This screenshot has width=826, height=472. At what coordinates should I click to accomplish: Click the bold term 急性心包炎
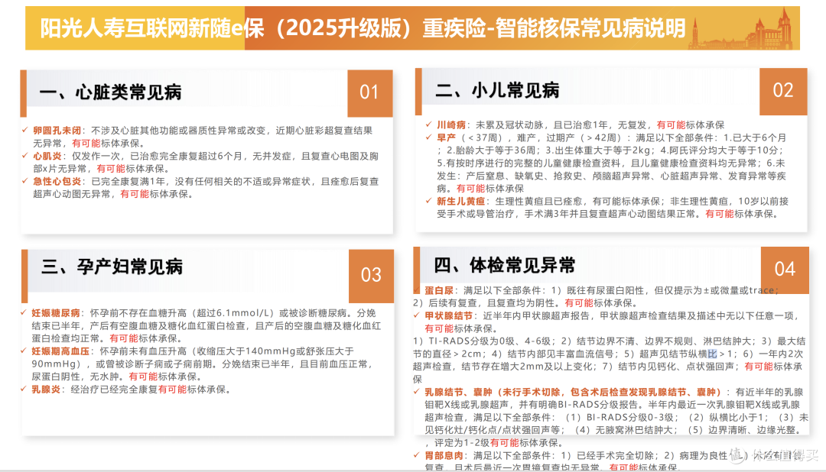click(x=57, y=182)
